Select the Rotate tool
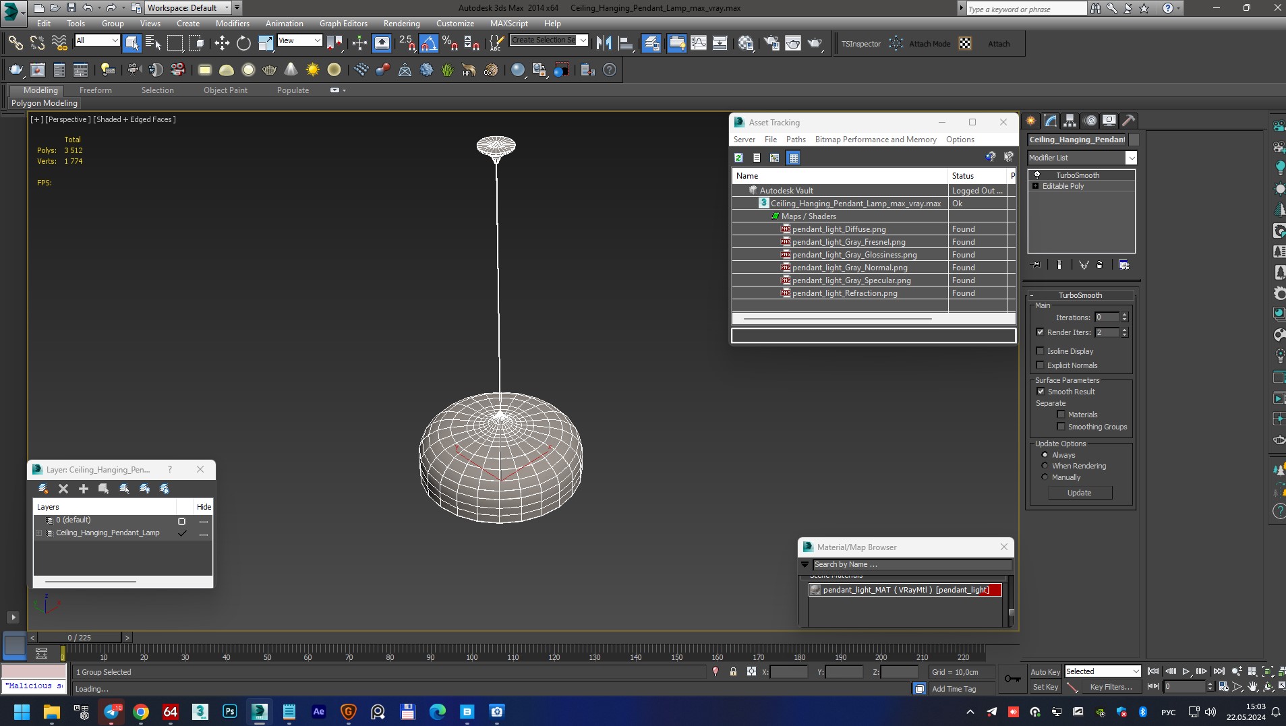Viewport: 1286px width, 726px height. (243, 43)
